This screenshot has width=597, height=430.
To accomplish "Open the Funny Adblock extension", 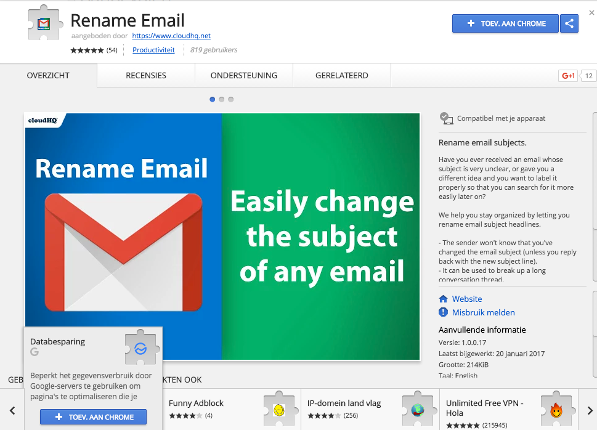I will [196, 404].
